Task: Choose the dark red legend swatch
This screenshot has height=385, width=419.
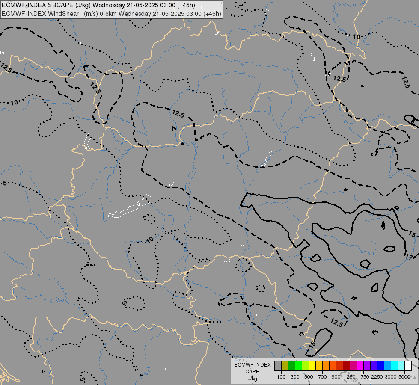Action: click(346, 366)
